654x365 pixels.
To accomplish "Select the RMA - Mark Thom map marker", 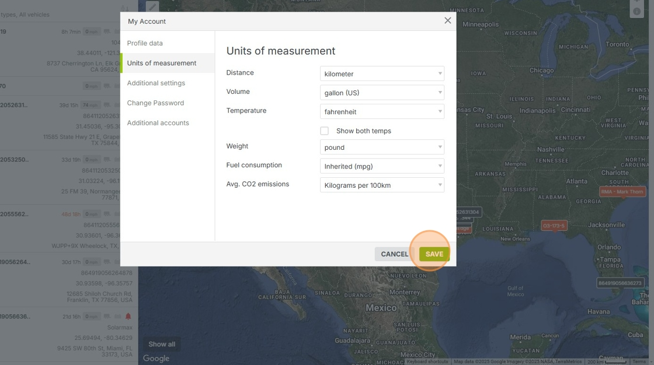I will point(621,192).
